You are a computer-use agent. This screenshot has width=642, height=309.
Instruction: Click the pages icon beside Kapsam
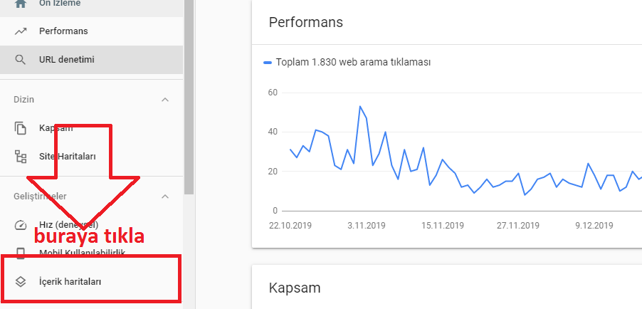[x=21, y=128]
